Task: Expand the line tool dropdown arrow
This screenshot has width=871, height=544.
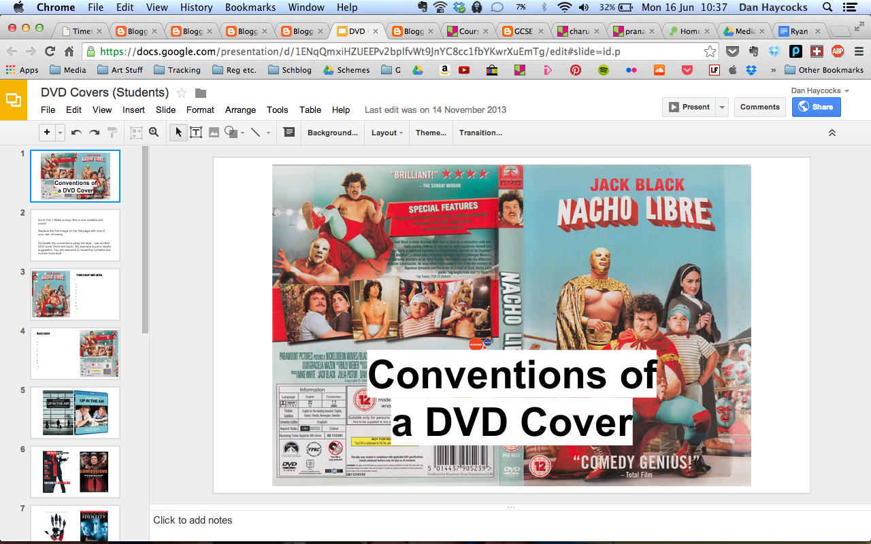Action: pos(268,133)
